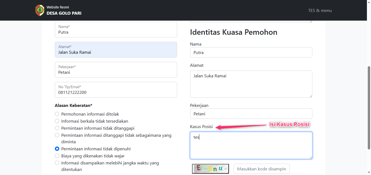Click the Kuasa Pemohon Alamat textarea
This screenshot has height=175, width=371.
pyautogui.click(x=251, y=84)
